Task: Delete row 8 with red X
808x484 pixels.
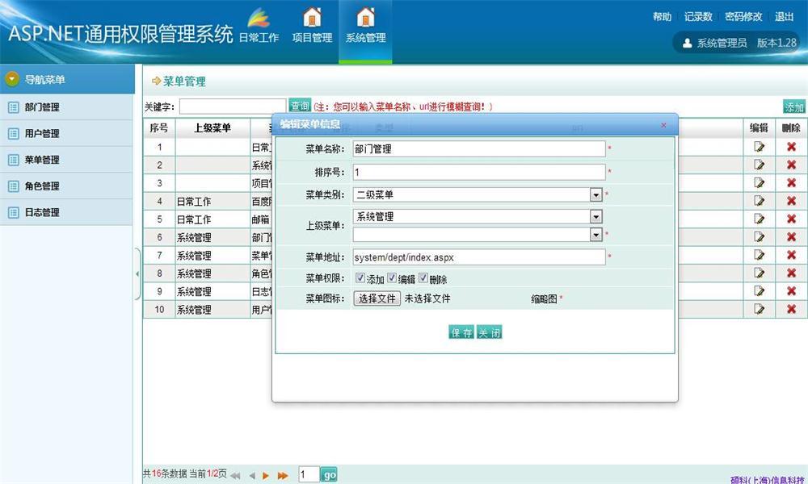Action: click(x=792, y=273)
